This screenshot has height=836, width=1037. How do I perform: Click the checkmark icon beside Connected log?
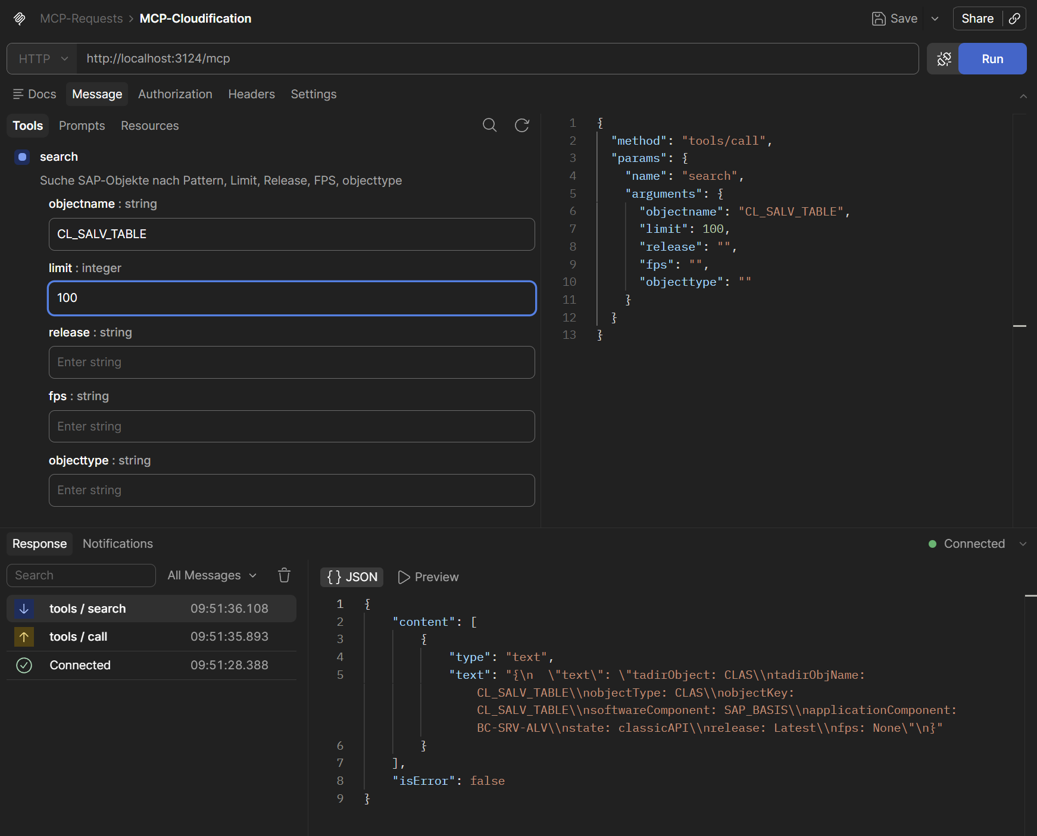click(x=24, y=665)
